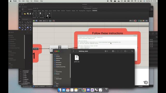
Task: Click the Finder sidebar scrollbar
Action: (70, 66)
